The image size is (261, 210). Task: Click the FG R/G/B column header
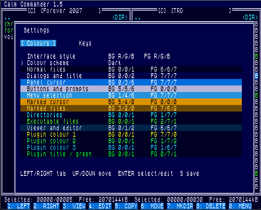[x=157, y=57]
